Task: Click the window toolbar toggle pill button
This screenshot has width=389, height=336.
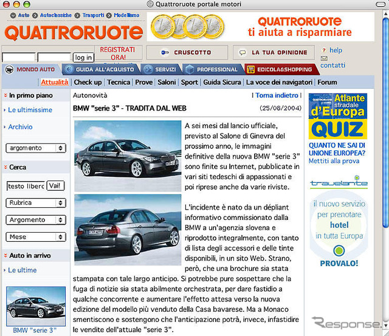Action: (380, 4)
